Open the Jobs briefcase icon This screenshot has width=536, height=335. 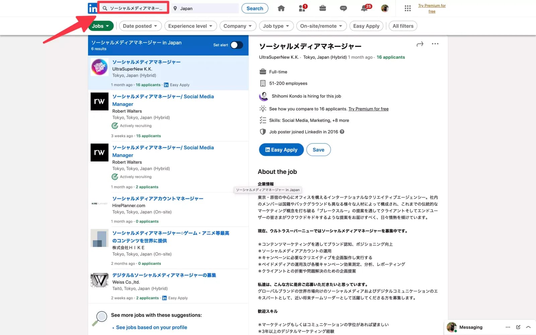coord(323,8)
